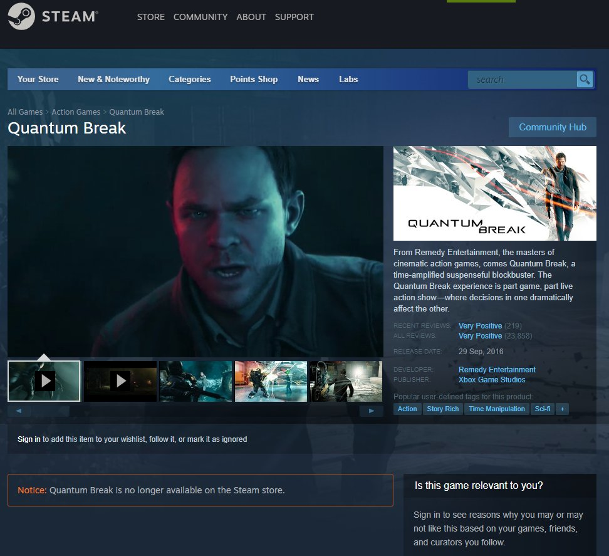Click the main trailer video player
Viewport: 609px width, 556px height.
pos(195,251)
